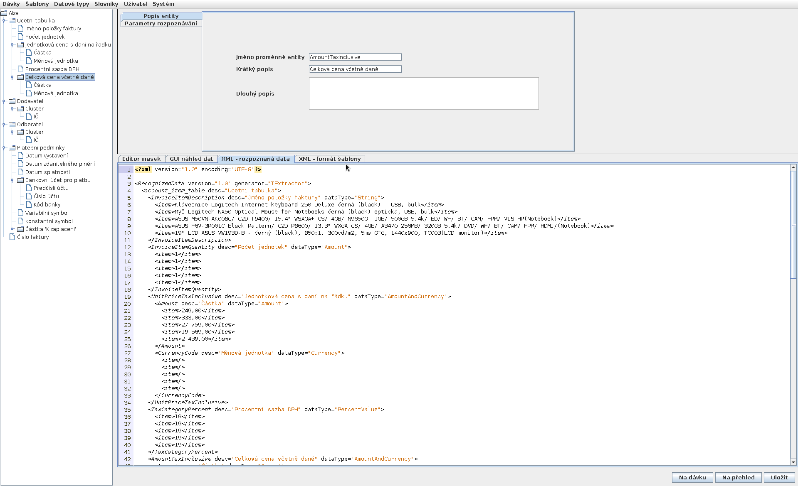
Task: Select Měnová jednotka under Jednotková cena
Action: (x=56, y=61)
